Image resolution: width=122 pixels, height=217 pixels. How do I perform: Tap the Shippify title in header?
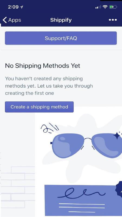[61, 20]
